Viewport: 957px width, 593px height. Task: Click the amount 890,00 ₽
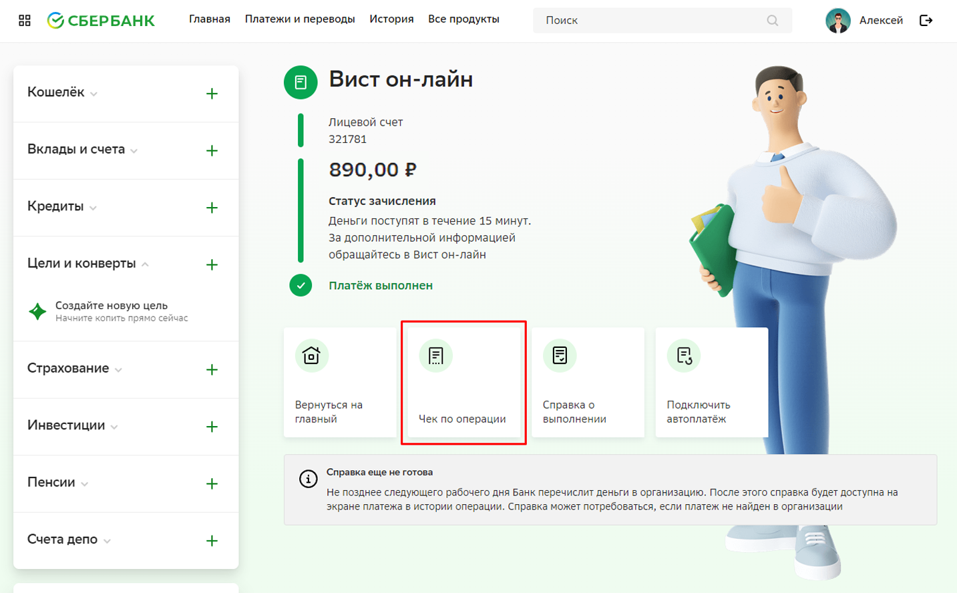373,170
